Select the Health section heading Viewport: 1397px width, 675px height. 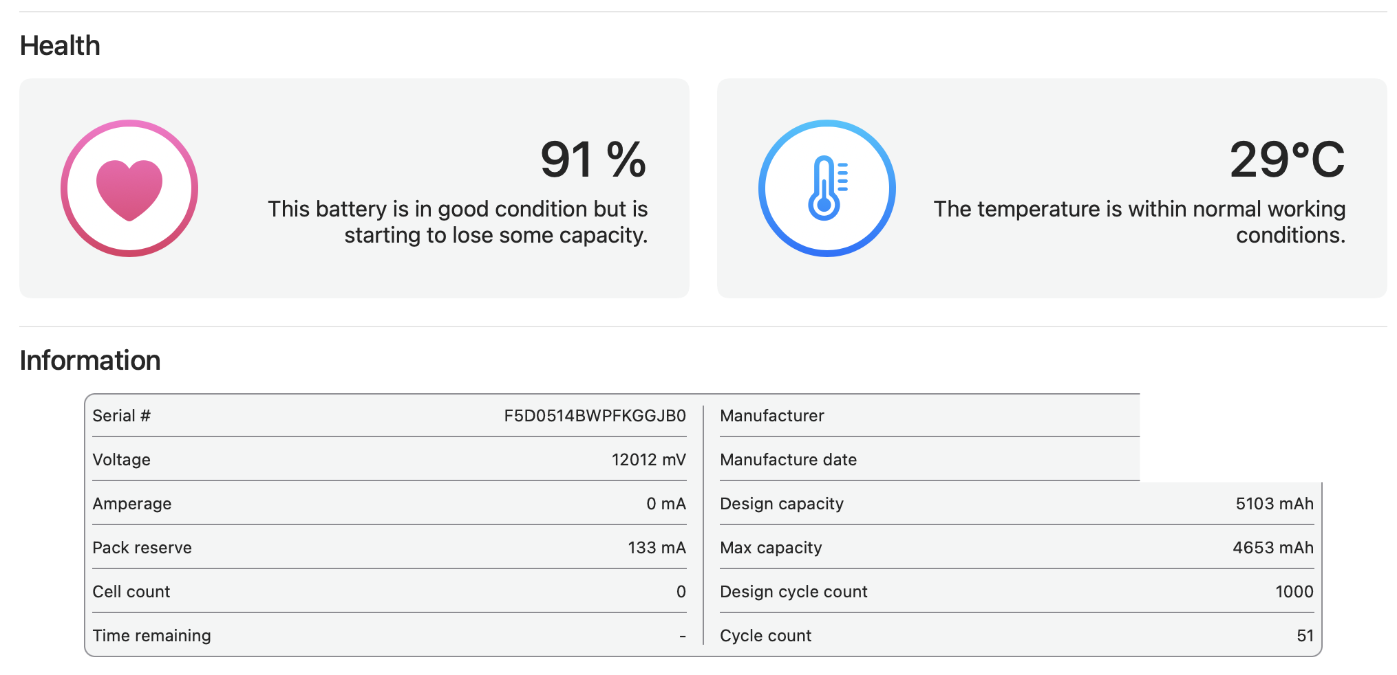[x=60, y=46]
